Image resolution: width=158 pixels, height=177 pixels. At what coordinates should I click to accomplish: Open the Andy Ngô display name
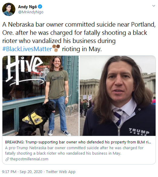click(x=27, y=7)
